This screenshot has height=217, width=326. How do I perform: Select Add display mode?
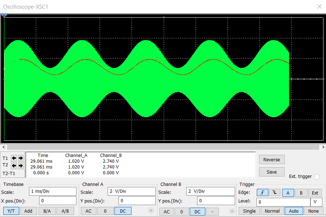(28, 211)
